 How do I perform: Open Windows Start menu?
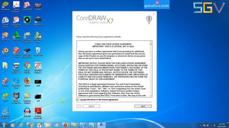4,125
